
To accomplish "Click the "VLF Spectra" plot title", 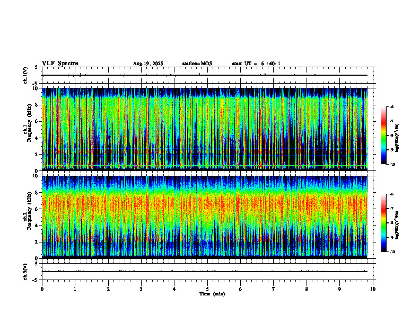I will tap(60, 64).
